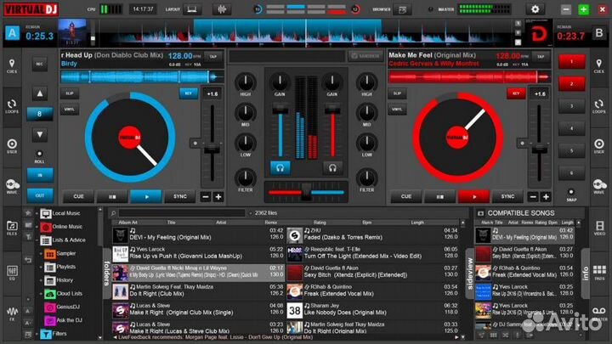Click left deck SYNC button
Image resolution: width=612 pixels, height=344 pixels.
click(x=180, y=196)
